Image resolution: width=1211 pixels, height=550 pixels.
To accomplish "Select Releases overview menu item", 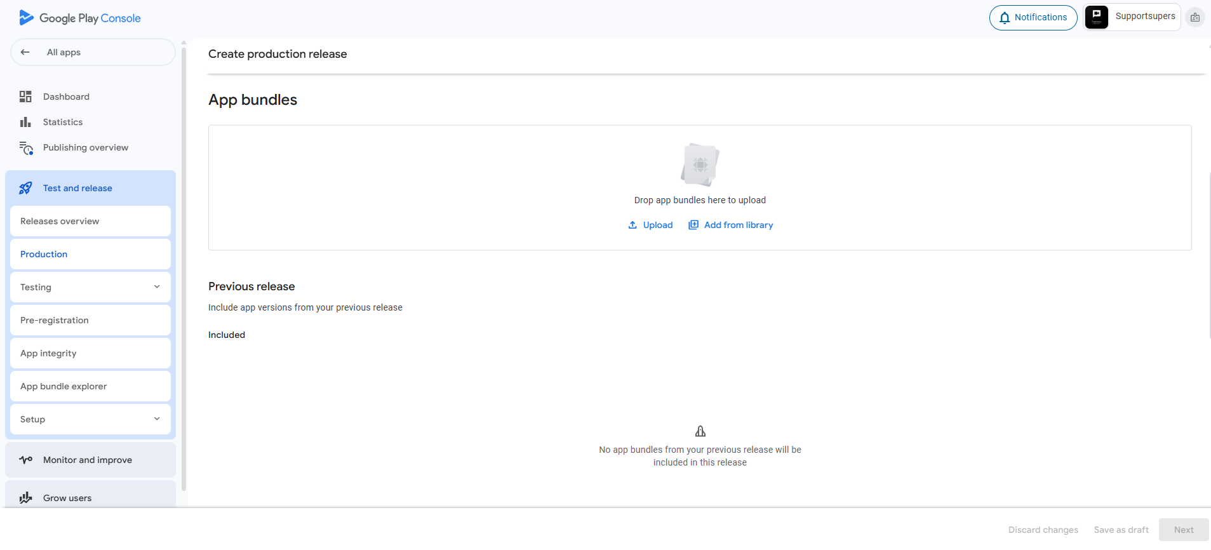I will (60, 221).
